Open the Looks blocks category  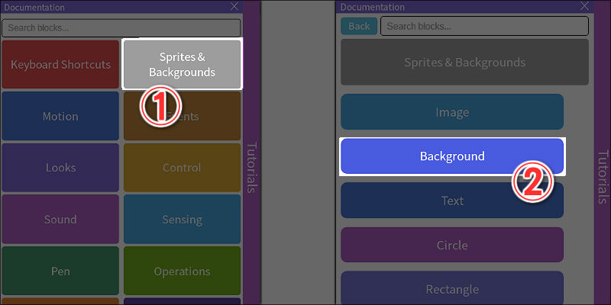pyautogui.click(x=60, y=168)
